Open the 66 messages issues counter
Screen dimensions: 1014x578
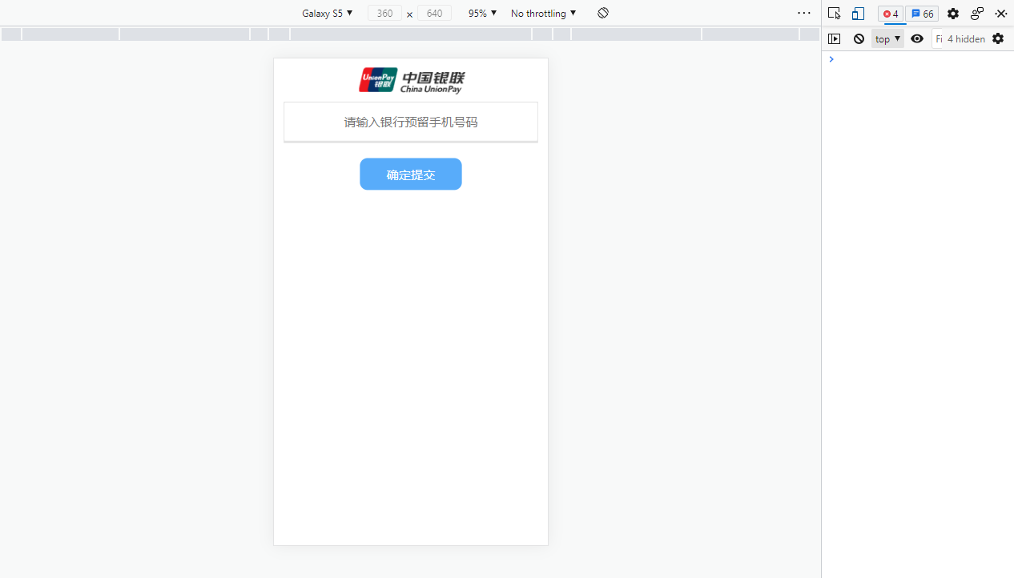coord(922,14)
